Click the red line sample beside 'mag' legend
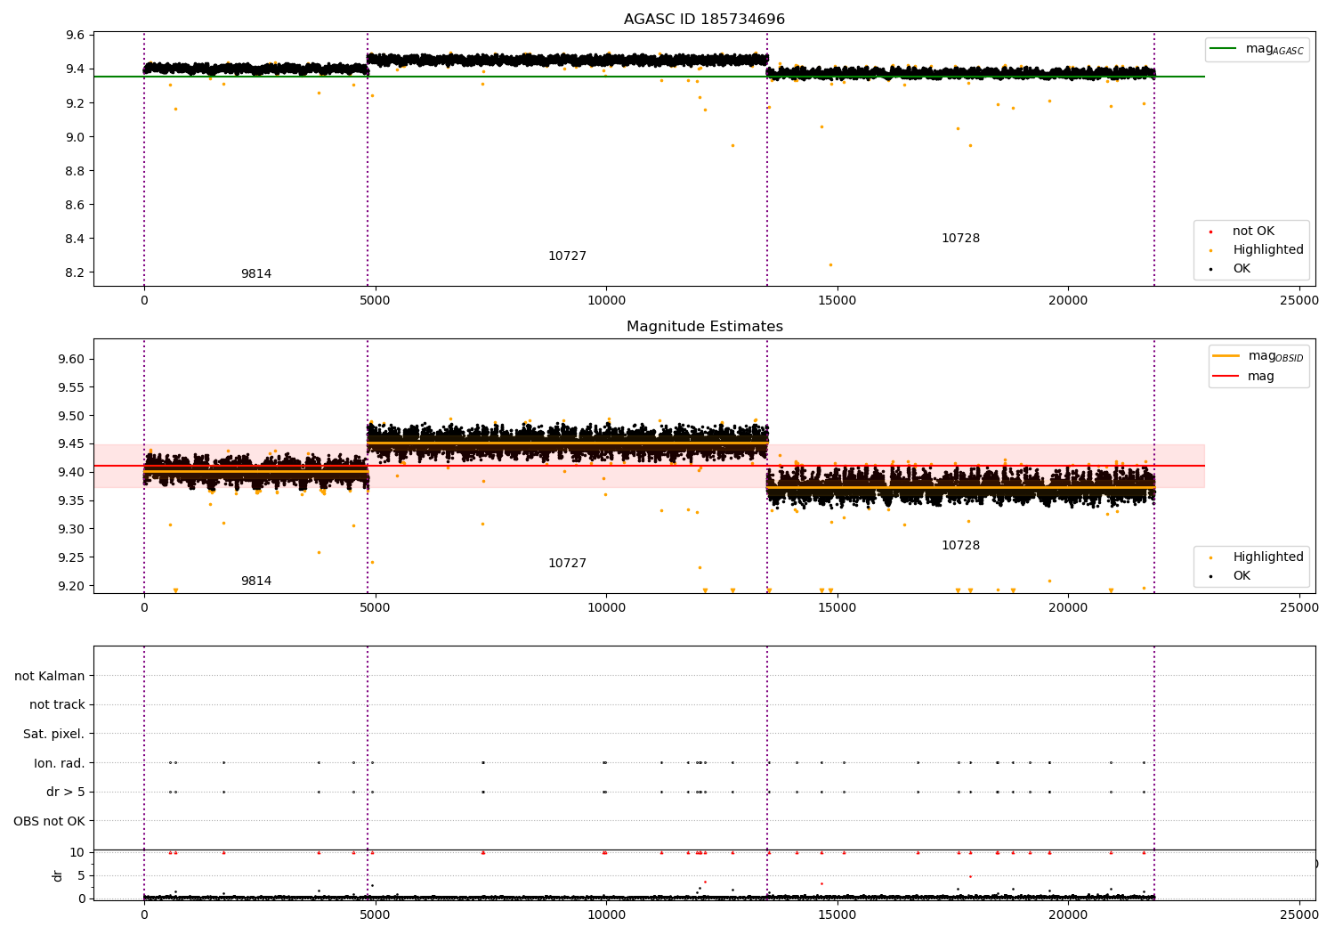This screenshot has height=935, width=1335. coord(1226,376)
